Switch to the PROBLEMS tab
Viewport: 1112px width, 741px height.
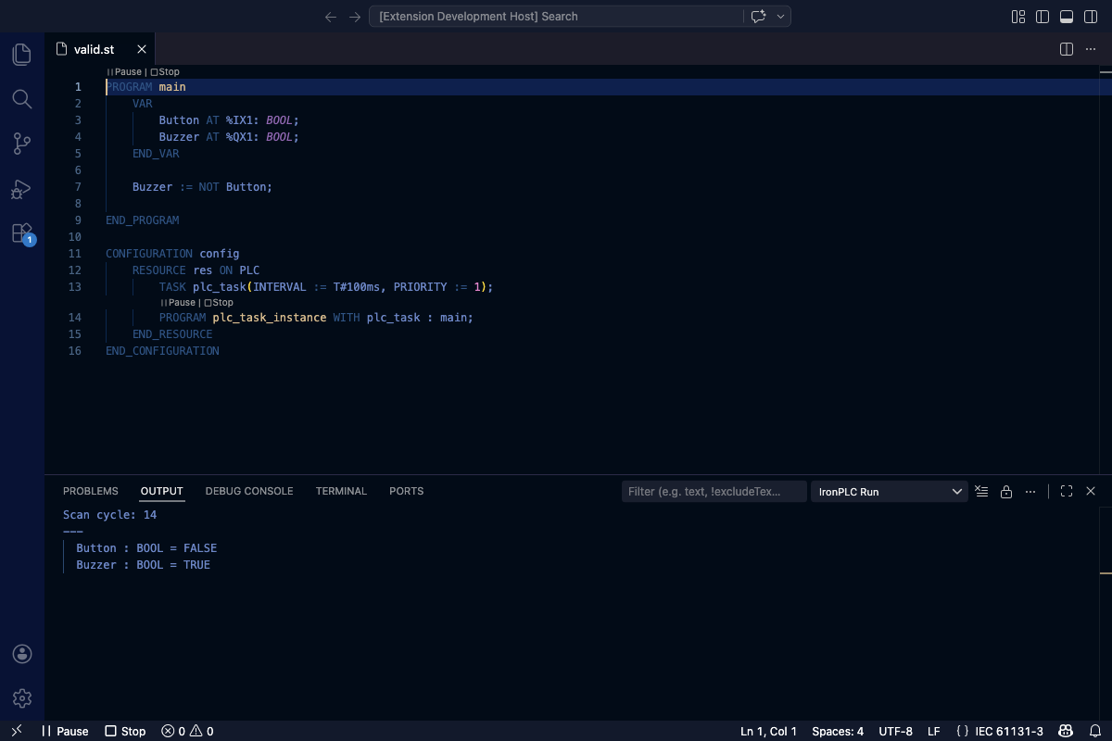pyautogui.click(x=91, y=491)
